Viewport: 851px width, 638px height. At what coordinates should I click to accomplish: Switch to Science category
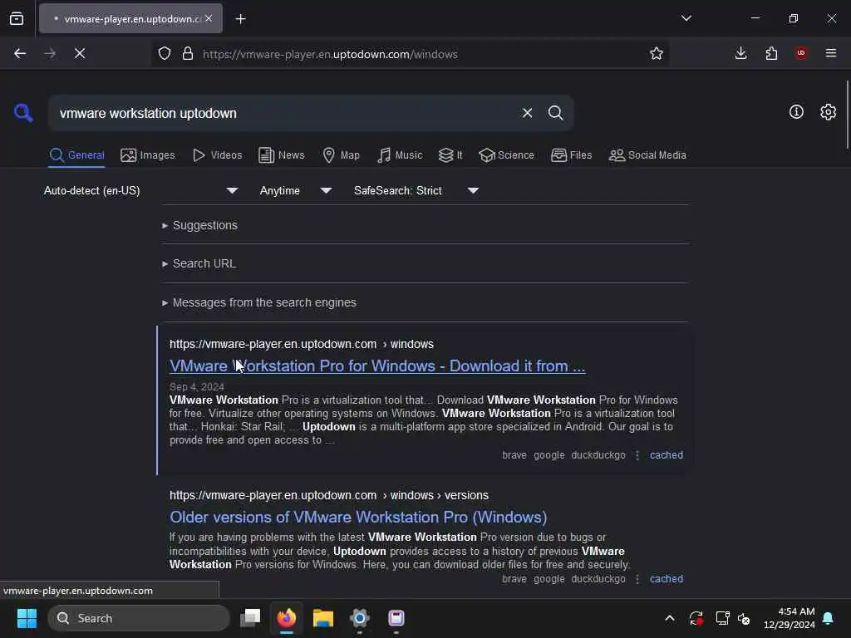pos(506,155)
